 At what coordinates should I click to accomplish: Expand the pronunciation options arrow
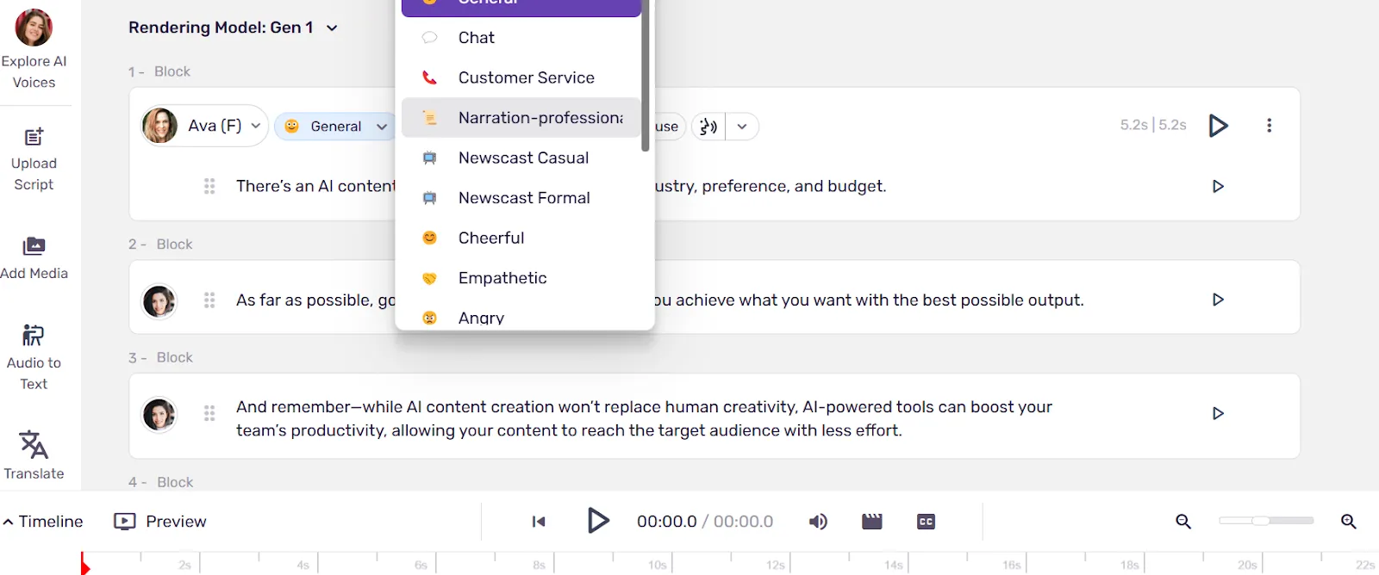click(x=742, y=127)
